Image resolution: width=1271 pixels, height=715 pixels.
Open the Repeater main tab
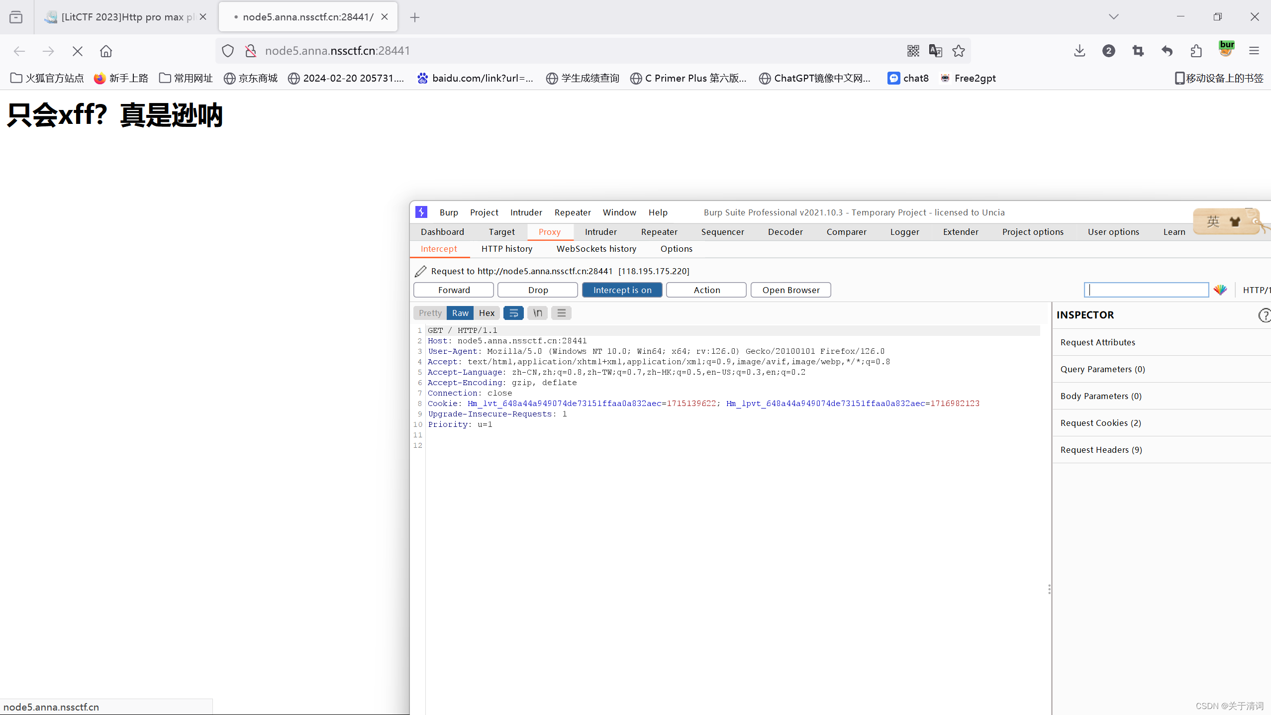pyautogui.click(x=659, y=232)
